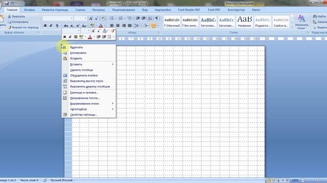The width and height of the screenshot is (327, 183).
Task: Center text in ribbon
Action: pyautogui.click(x=118, y=25)
